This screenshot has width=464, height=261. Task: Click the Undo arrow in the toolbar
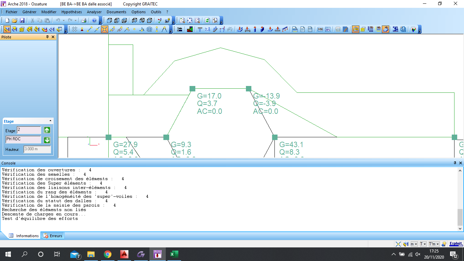point(58,20)
